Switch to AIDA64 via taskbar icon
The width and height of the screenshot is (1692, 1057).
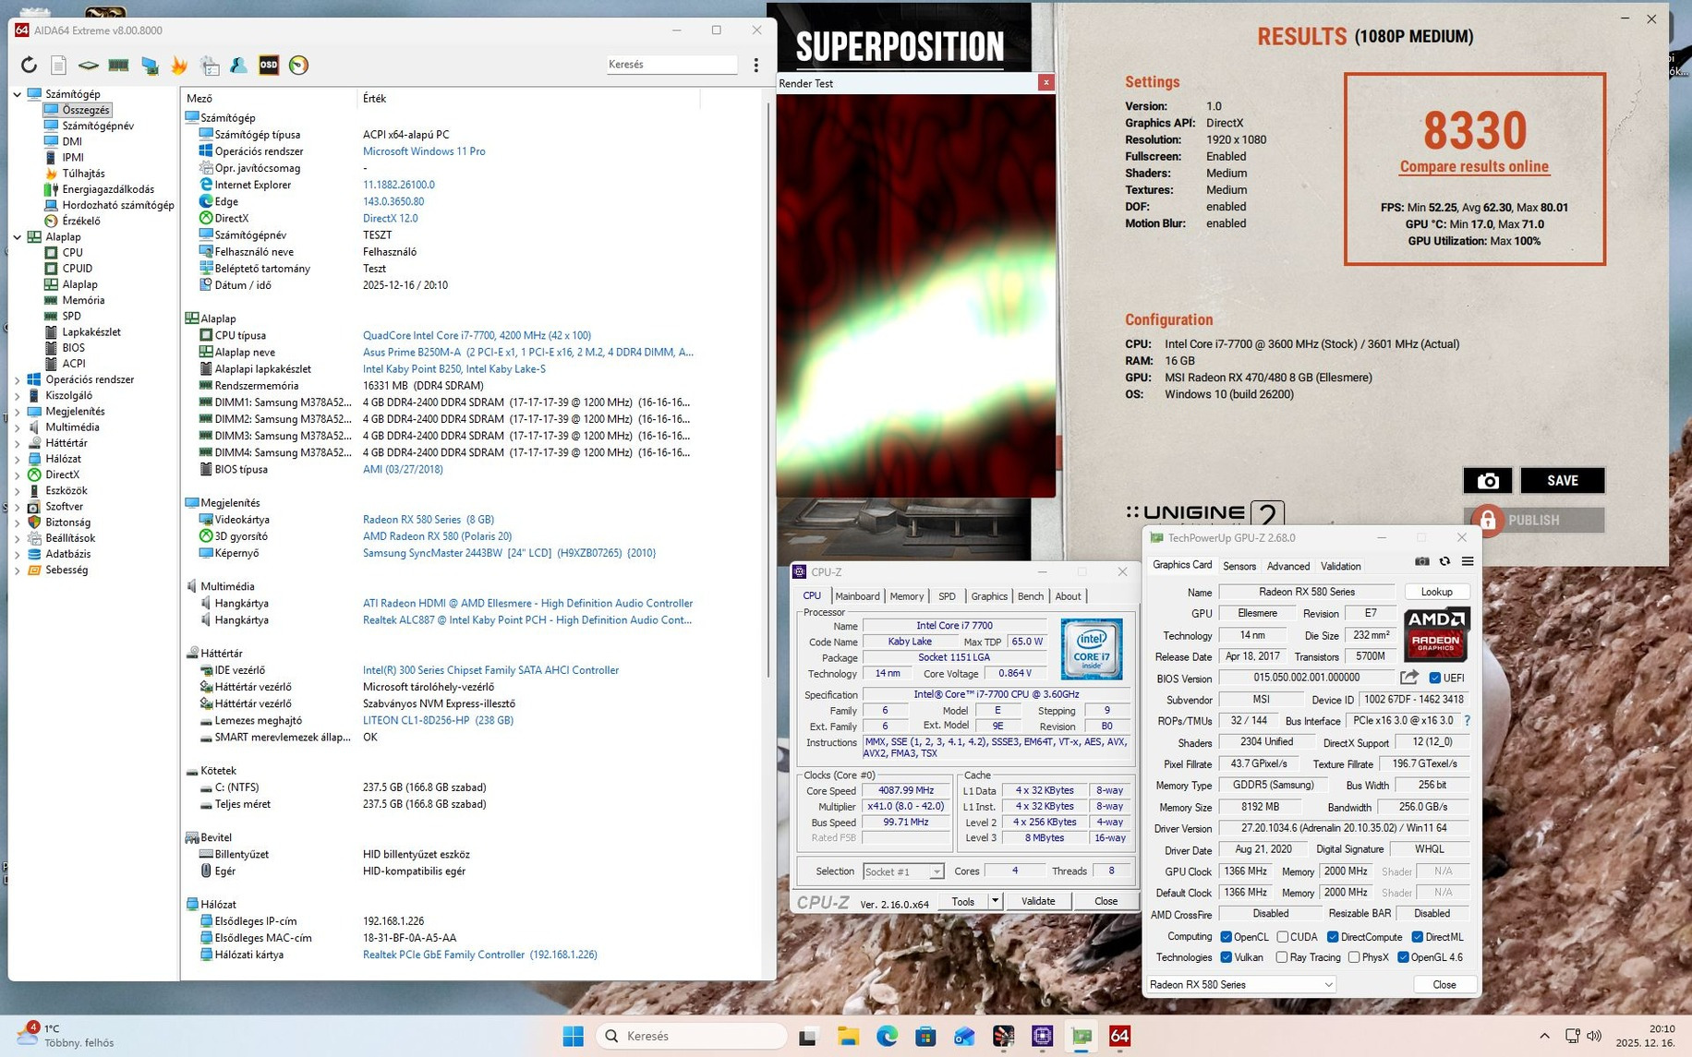[1119, 1036]
